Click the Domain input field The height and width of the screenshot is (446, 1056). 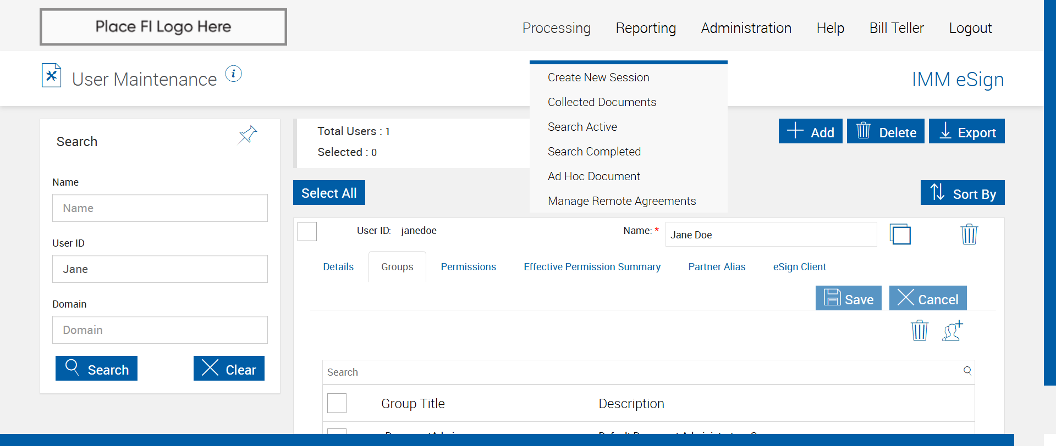coord(160,330)
